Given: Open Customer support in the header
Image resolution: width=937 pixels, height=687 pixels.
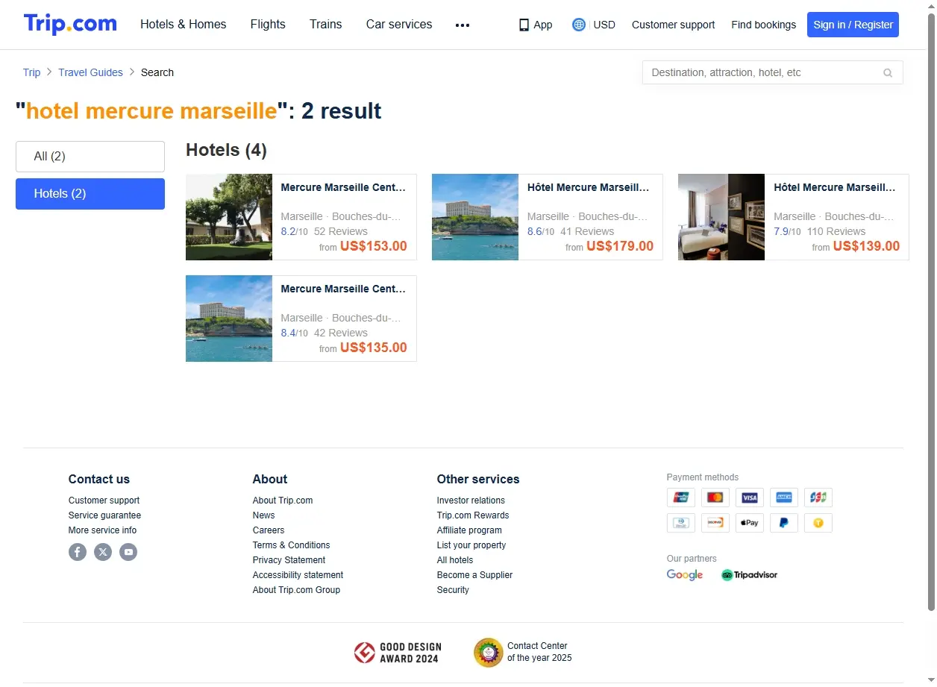Looking at the screenshot, I should 673,25.
